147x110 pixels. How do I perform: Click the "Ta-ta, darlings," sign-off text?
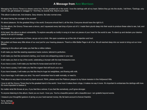(7, 101)
